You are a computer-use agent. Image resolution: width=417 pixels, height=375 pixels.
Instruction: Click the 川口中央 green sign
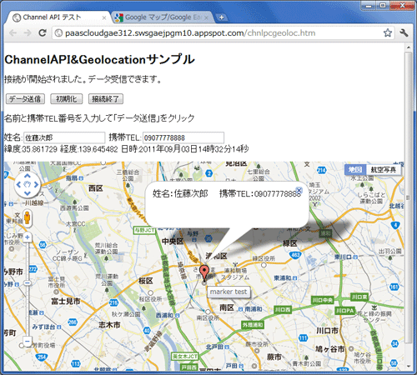point(322,300)
